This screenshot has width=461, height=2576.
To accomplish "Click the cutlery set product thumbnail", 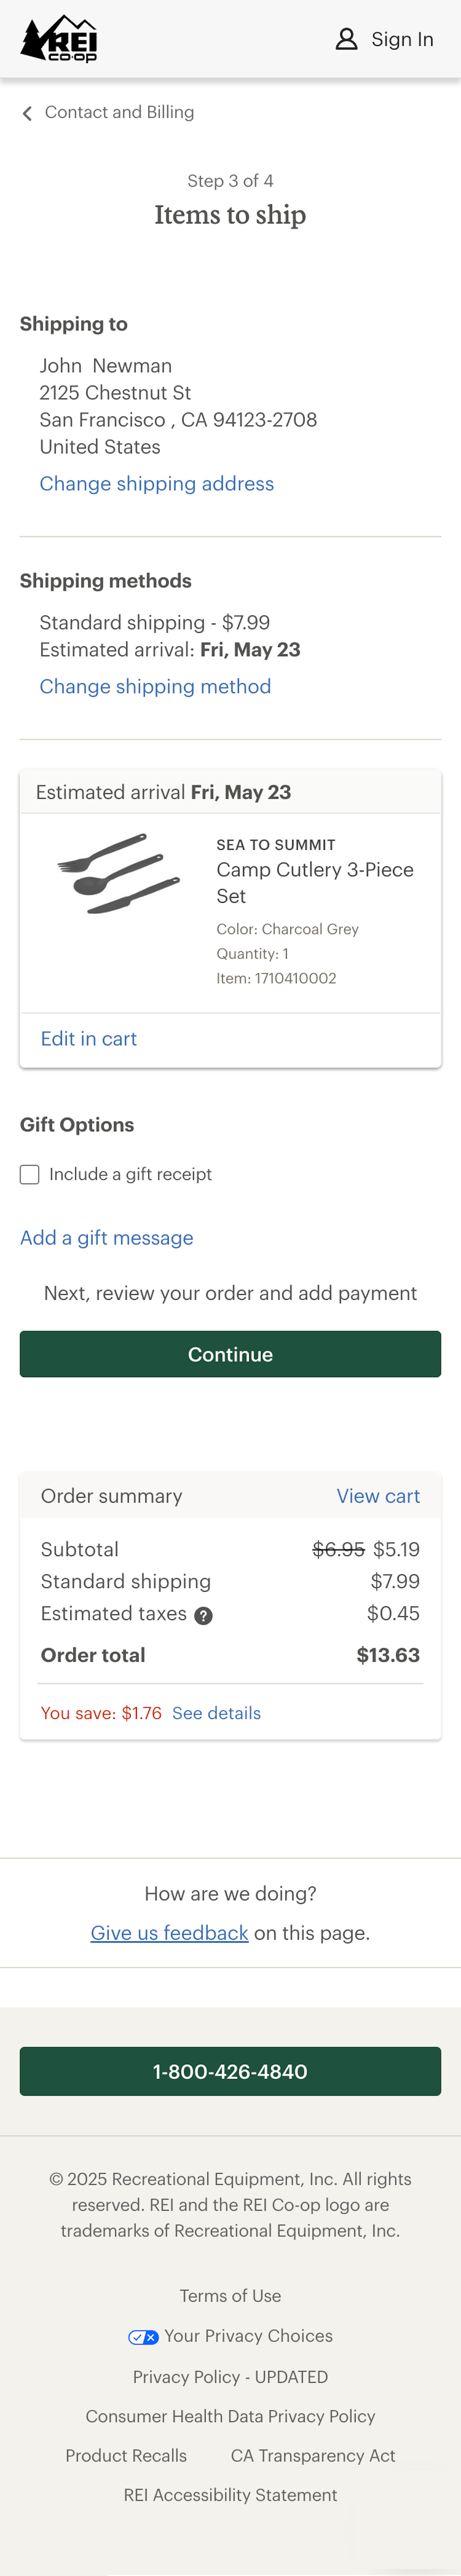I will click(118, 873).
